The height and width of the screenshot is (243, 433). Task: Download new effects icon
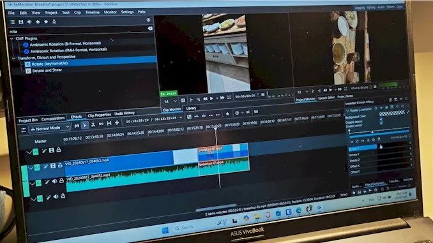pyautogui.click(x=54, y=21)
